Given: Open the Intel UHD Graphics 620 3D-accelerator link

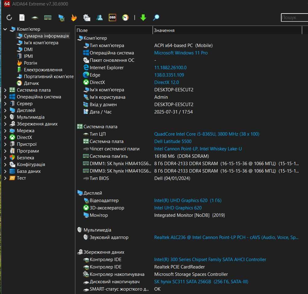Looking at the screenshot, I should 178,208.
